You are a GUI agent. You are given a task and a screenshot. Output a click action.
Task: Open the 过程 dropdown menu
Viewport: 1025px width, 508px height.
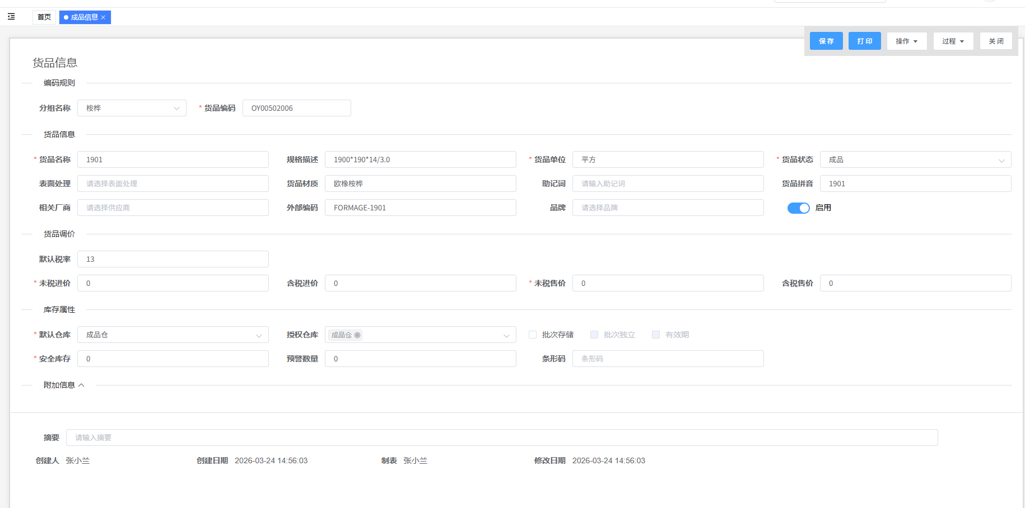(x=953, y=41)
